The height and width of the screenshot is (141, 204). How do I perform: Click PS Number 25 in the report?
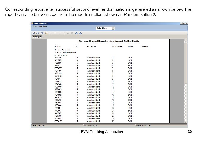click(113, 121)
